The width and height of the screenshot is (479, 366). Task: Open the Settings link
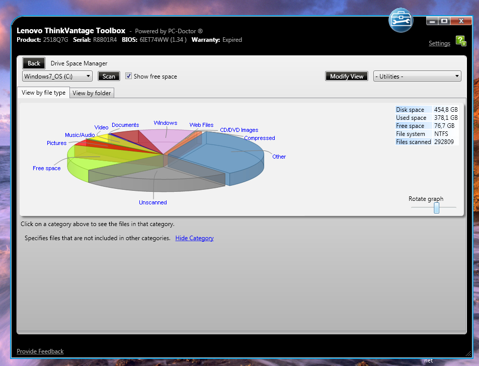439,43
